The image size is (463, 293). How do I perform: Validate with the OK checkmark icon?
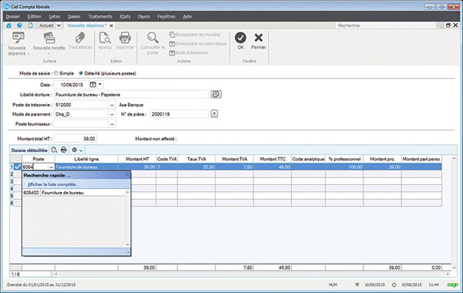240,38
